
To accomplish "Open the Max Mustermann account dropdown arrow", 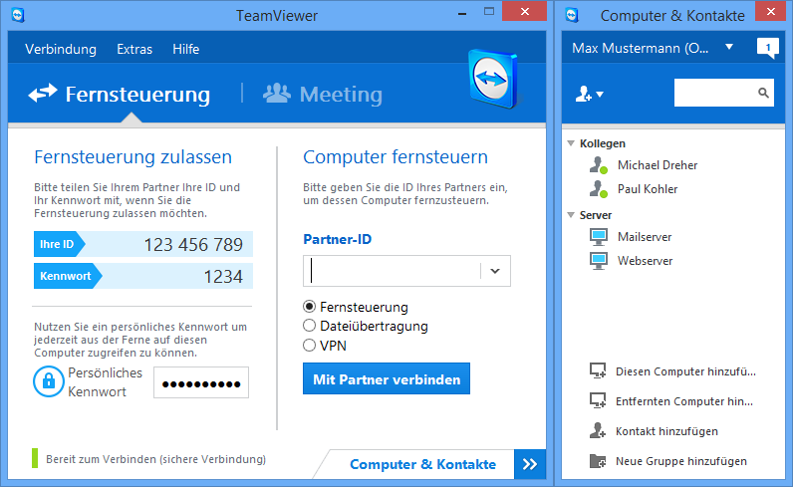I will [x=729, y=47].
